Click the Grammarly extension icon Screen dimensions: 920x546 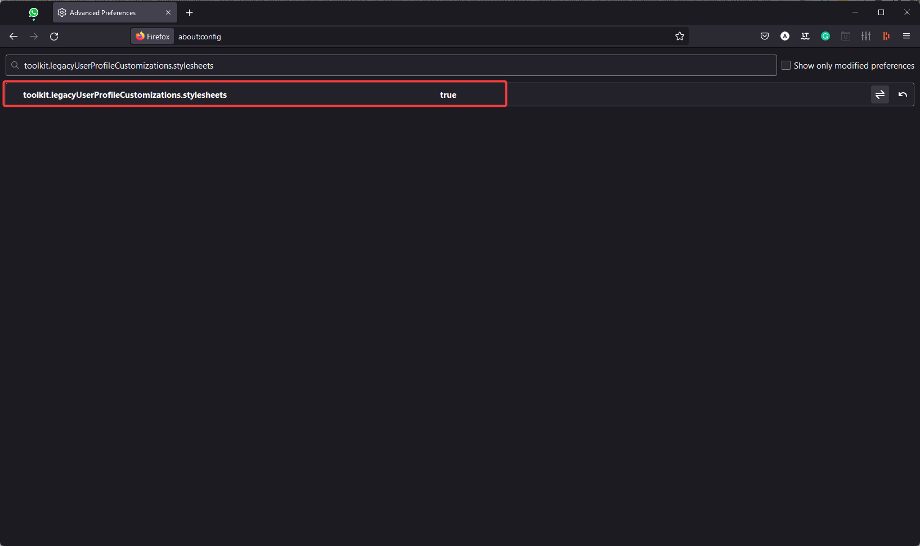pos(825,36)
